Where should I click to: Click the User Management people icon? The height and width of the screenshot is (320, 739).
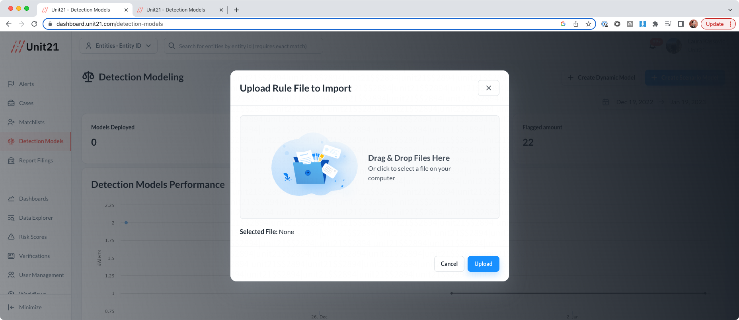pos(11,275)
